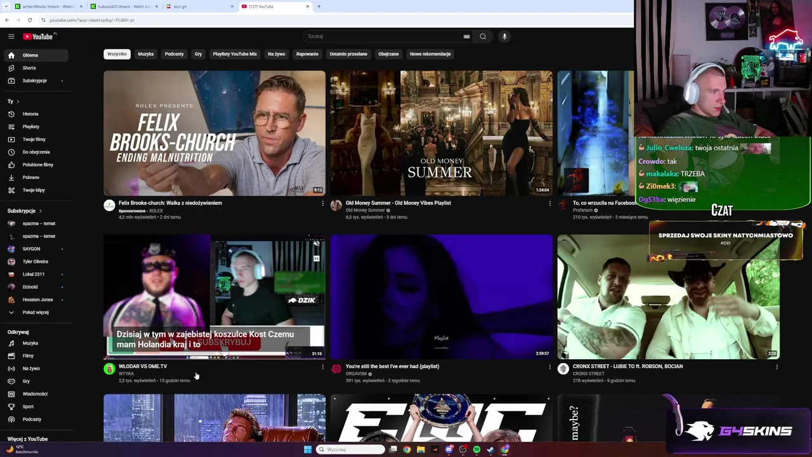
Task: Go back with browser back arrow
Action: [x=7, y=20]
